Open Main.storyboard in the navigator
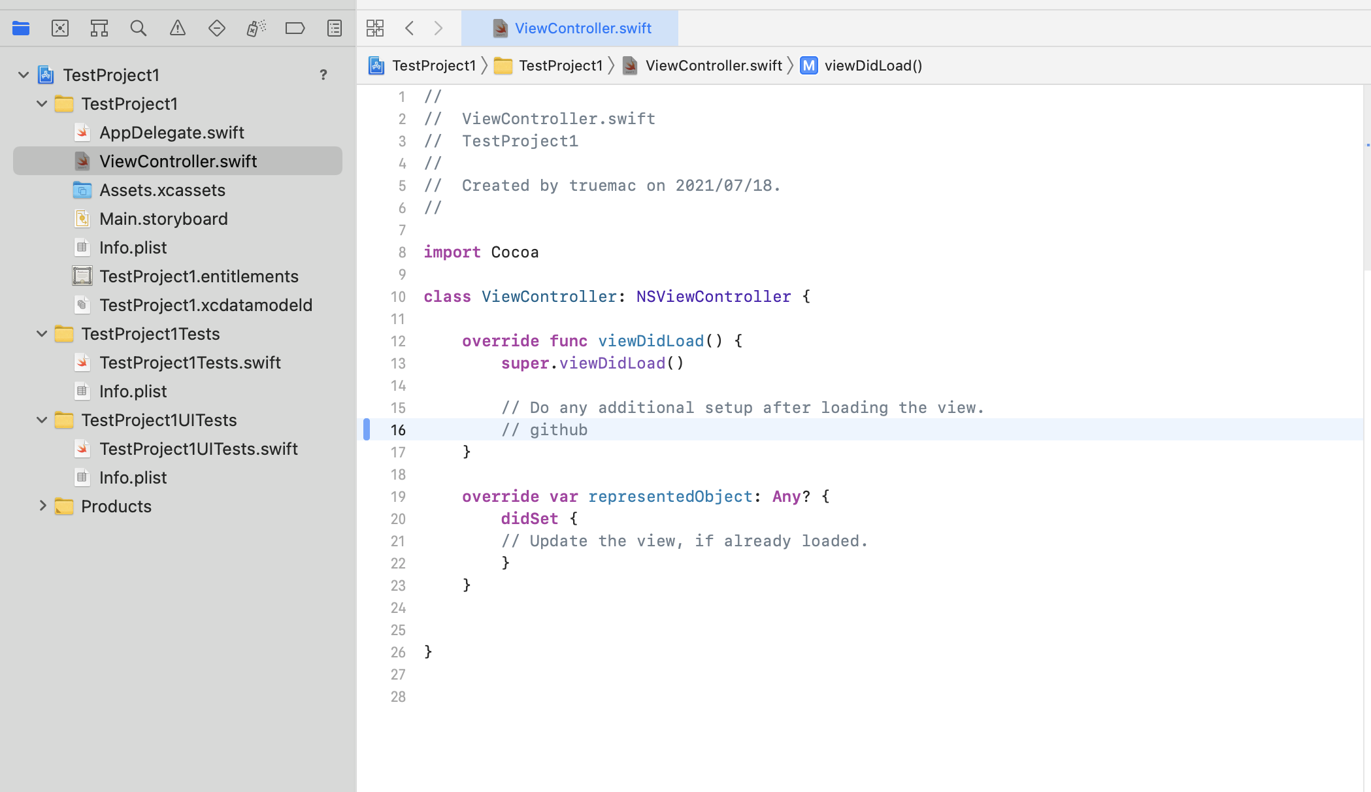 [163, 219]
